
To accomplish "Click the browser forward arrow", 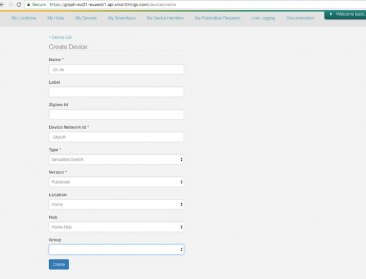I will click(x=10, y=4).
